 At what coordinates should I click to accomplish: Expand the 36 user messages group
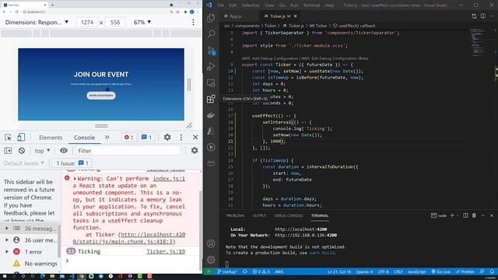tap(7, 240)
